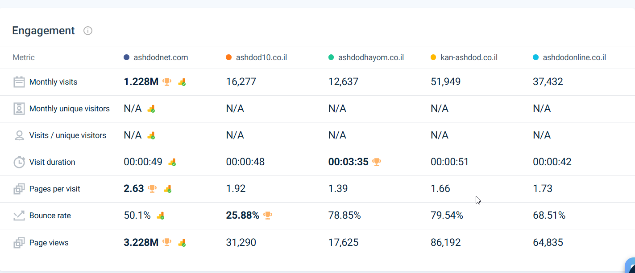Viewport: 635px width, 273px height.
Task: Click the yellow dot for kan-ashdod.co.il
Action: (433, 57)
